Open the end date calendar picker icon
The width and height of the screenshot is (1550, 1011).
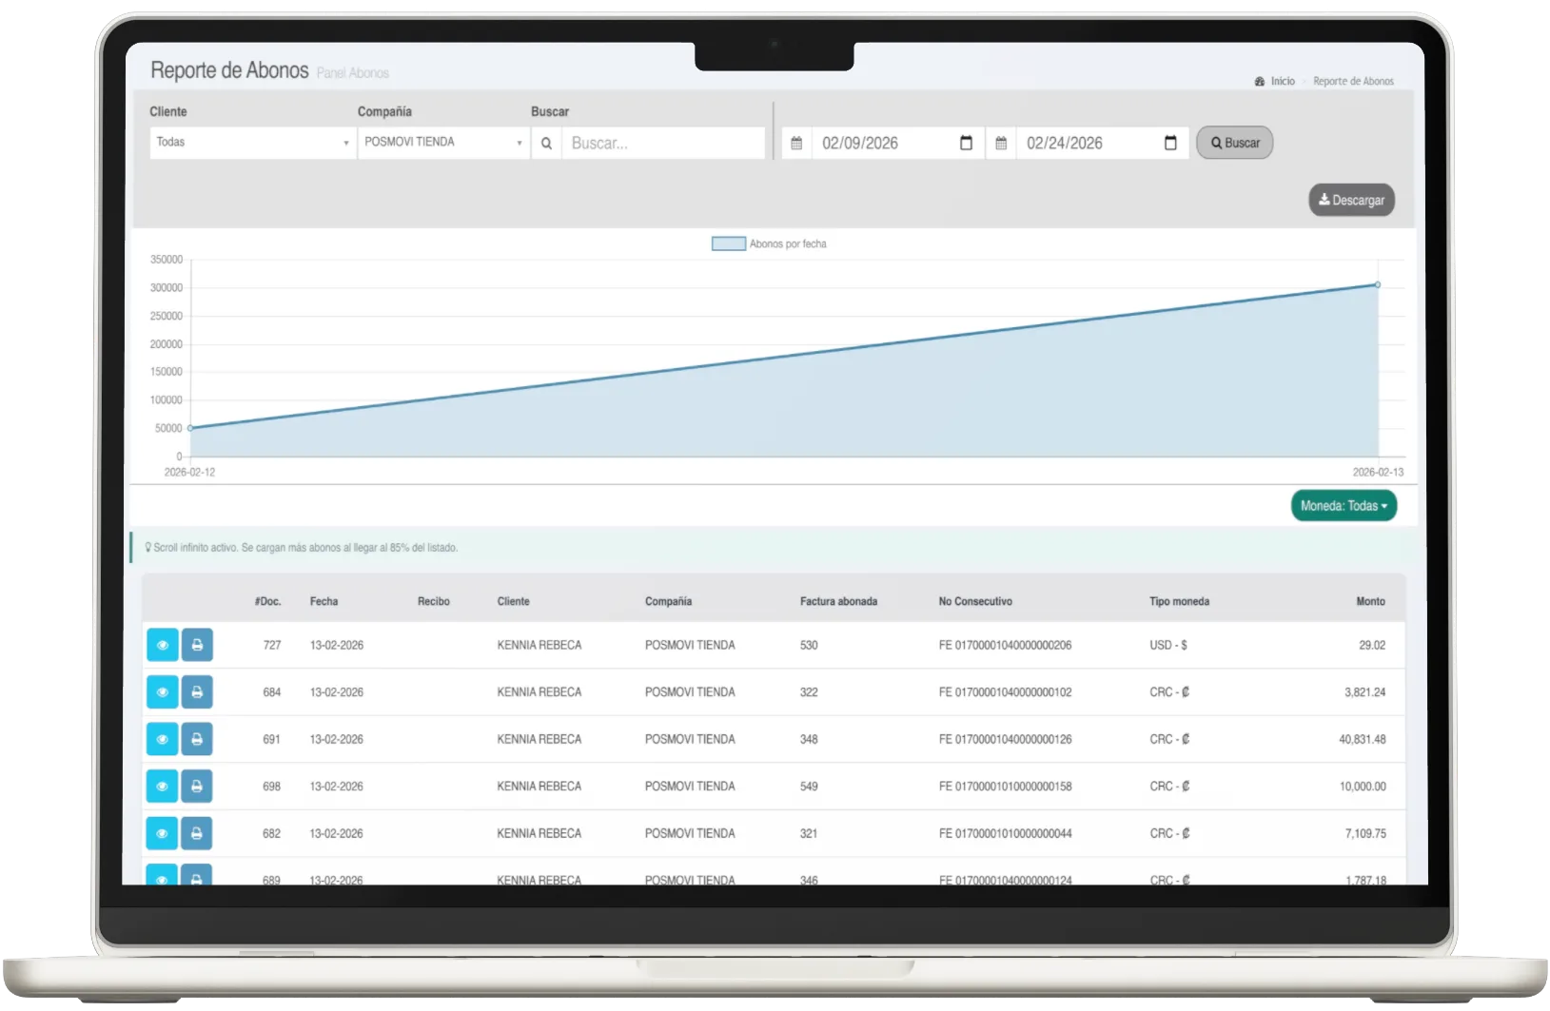(x=1170, y=144)
